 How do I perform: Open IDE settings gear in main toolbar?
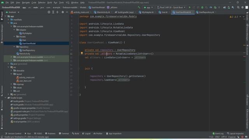(x=242, y=7)
